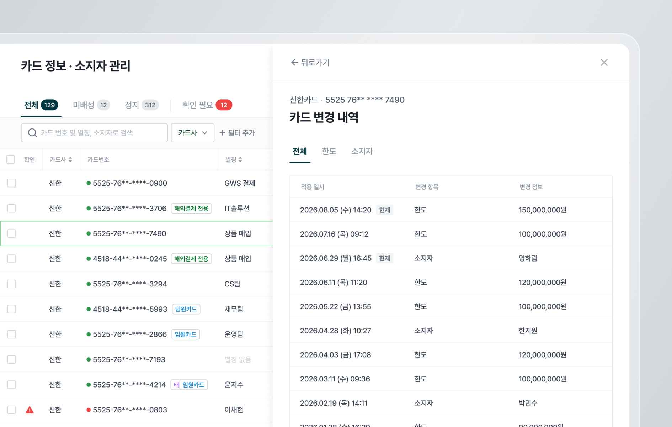Click the alias CS팀
Image resolution: width=672 pixels, height=427 pixels.
tap(232, 284)
